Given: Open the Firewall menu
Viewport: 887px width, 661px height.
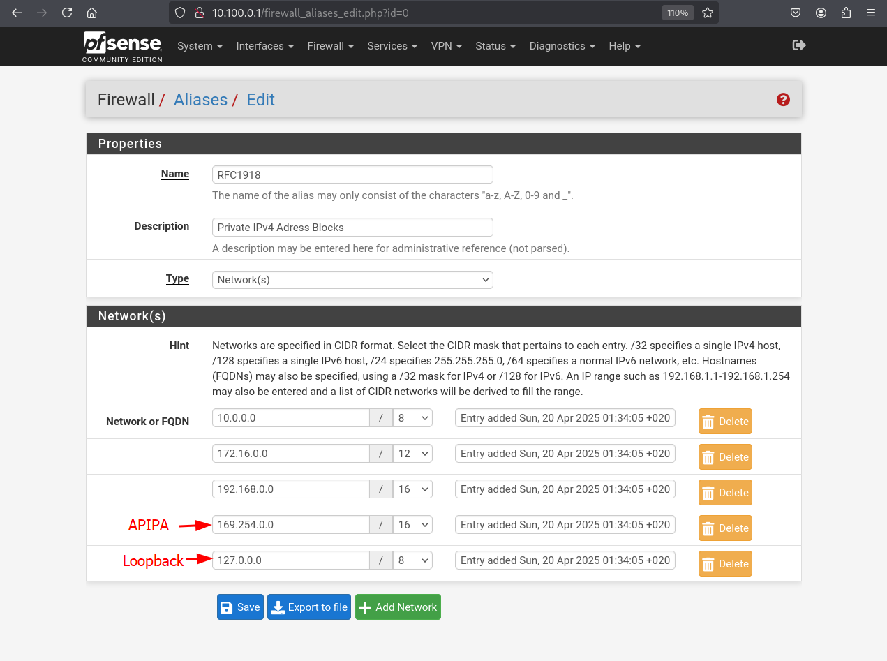Looking at the screenshot, I should click(330, 46).
